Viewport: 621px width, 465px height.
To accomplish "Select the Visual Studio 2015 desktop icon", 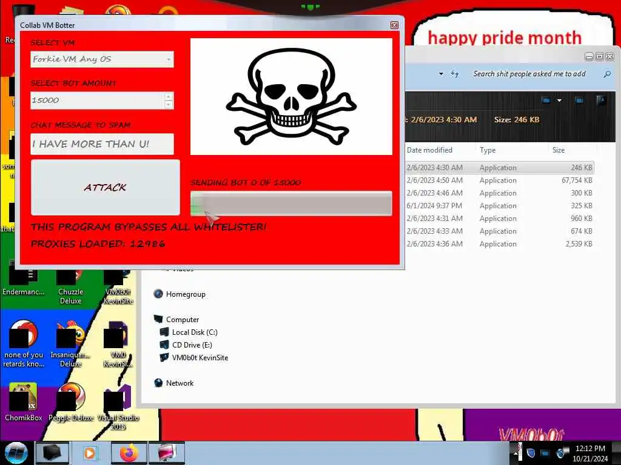I will (118, 407).
